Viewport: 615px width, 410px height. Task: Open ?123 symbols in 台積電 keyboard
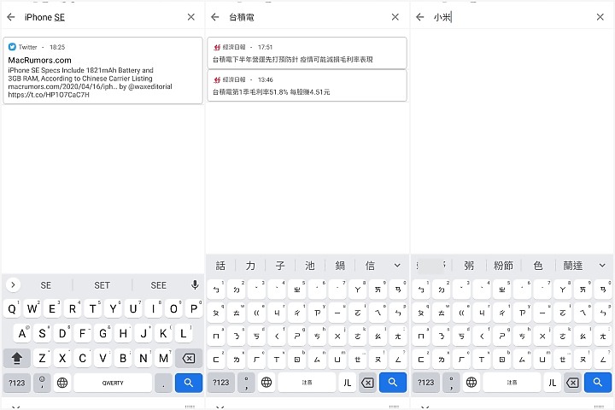click(221, 382)
